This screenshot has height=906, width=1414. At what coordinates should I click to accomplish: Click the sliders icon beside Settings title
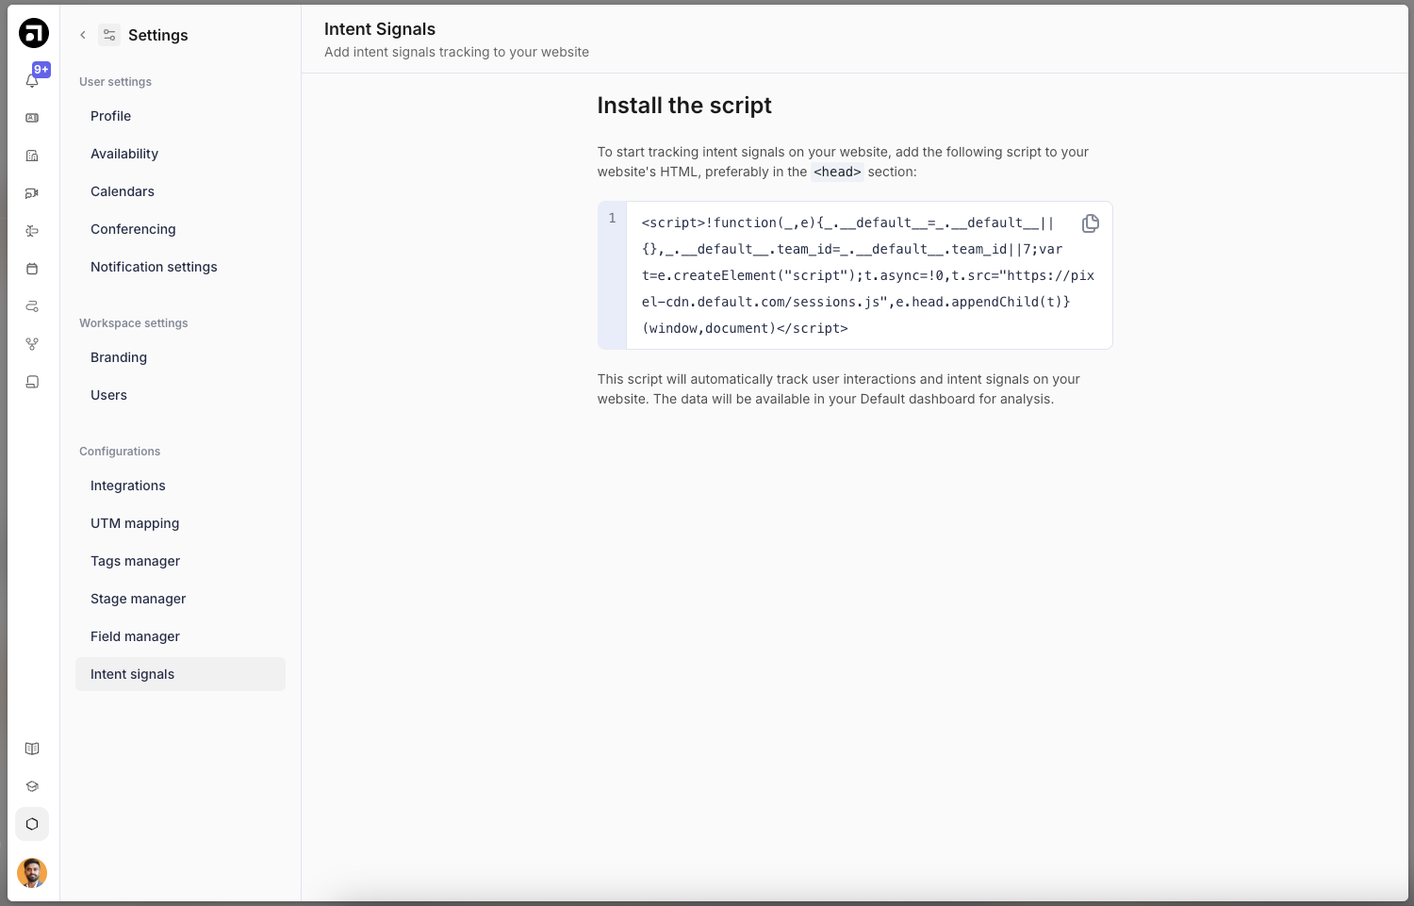109,35
